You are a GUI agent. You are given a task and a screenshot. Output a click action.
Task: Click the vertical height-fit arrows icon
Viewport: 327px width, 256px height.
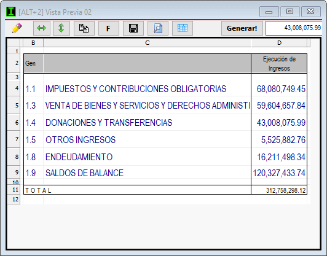pos(61,28)
